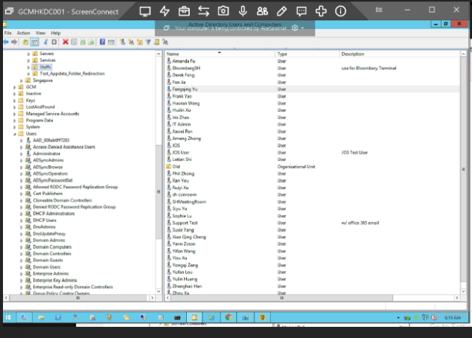Open the Help menu
This screenshot has width=472, height=338.
[x=56, y=33]
